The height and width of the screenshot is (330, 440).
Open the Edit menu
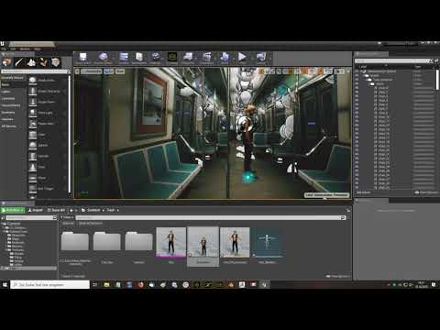coord(13,49)
